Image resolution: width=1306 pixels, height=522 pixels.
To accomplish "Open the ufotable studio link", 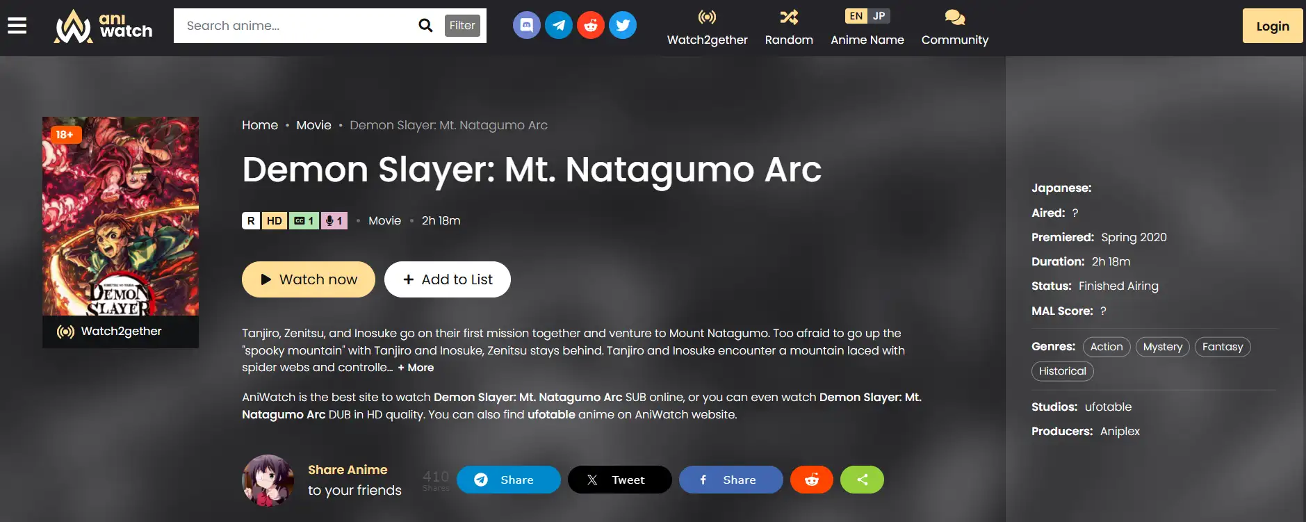I will pyautogui.click(x=1108, y=407).
